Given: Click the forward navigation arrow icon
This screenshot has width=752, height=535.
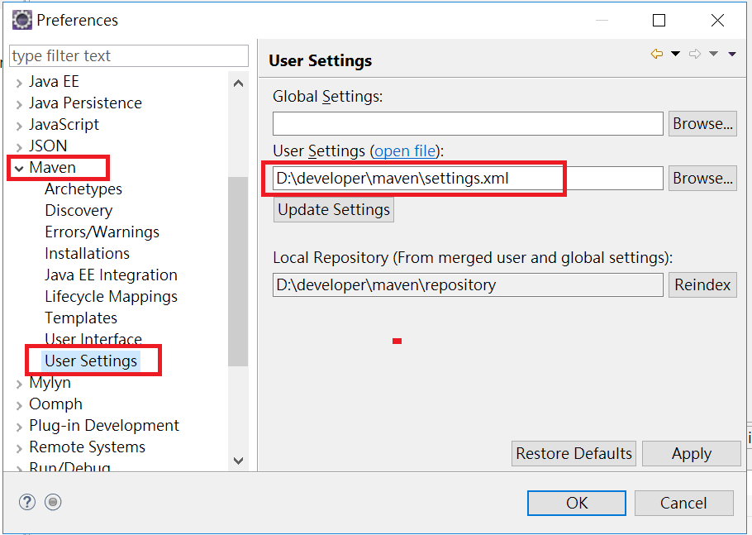Looking at the screenshot, I should (694, 54).
